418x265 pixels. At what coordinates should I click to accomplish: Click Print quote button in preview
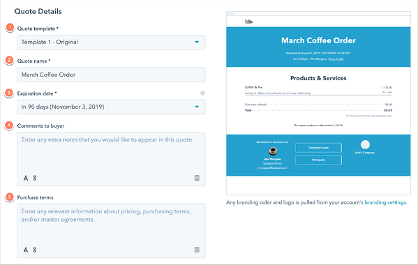pos(318,160)
